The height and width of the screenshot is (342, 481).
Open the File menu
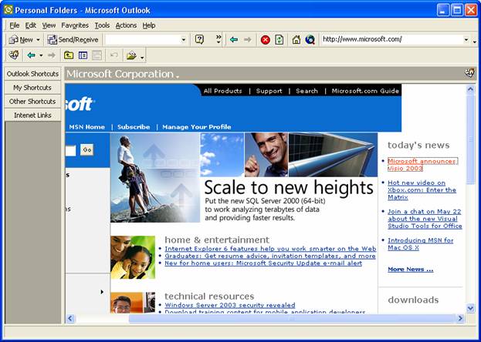(15, 25)
